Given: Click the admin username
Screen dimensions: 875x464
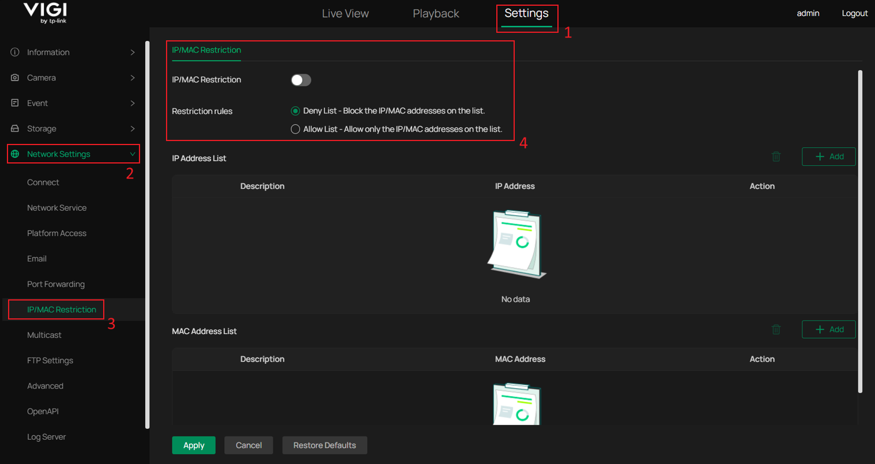Looking at the screenshot, I should [808, 13].
